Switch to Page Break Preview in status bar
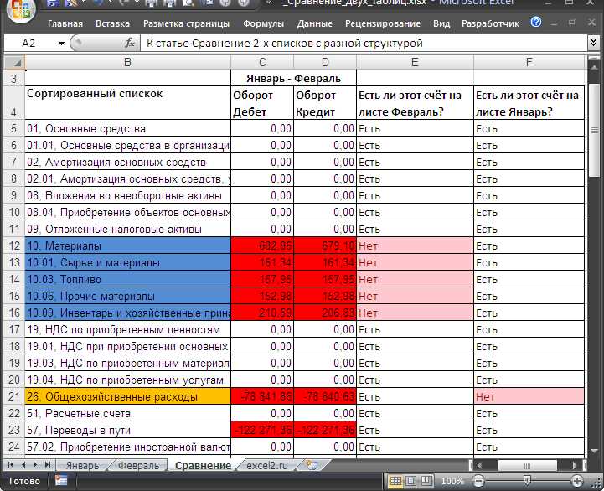 426,481
